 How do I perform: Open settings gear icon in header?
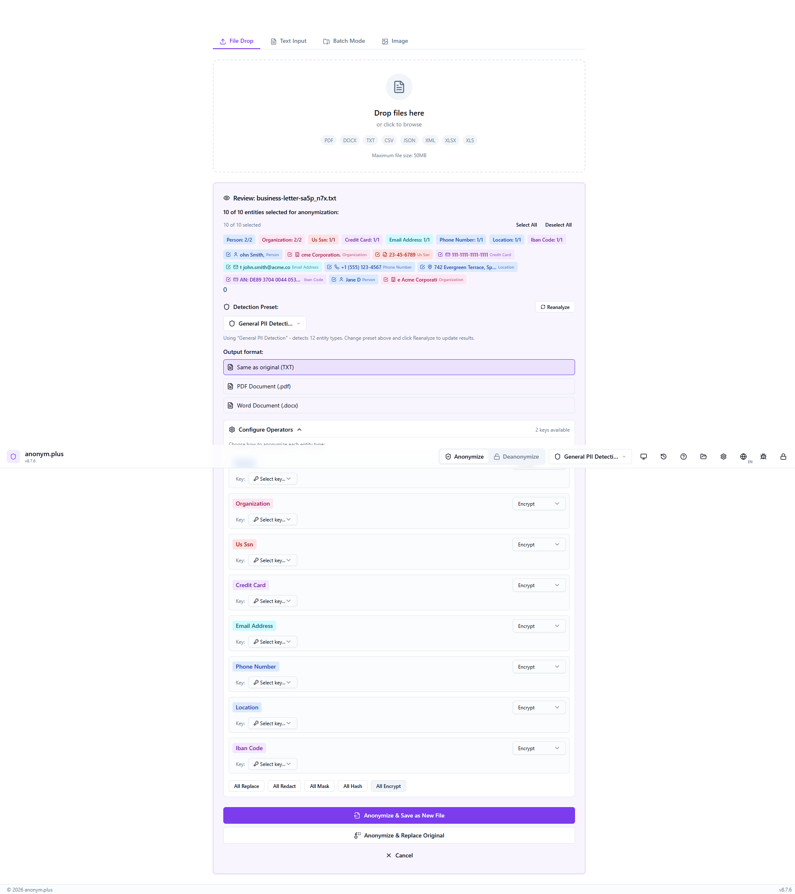pos(723,457)
